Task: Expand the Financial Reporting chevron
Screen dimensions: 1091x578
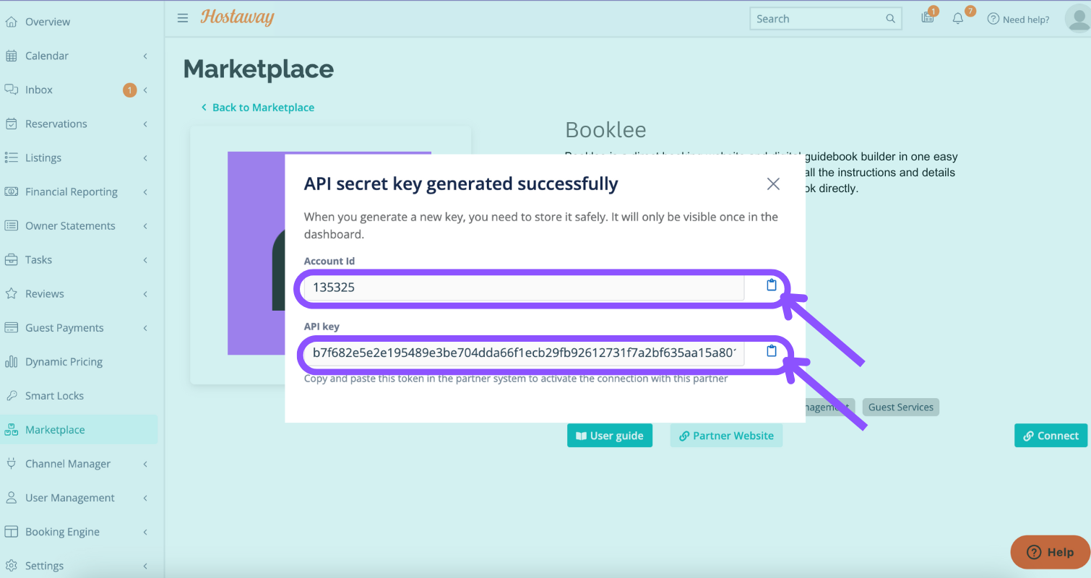Action: pos(145,191)
